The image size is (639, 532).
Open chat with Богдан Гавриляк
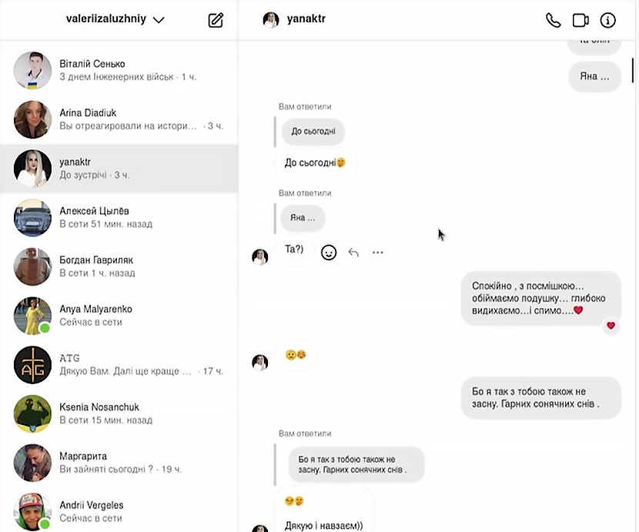tap(119, 266)
